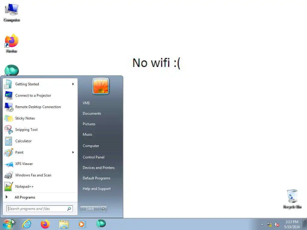
Task: Launch the Paint palette icon
Action: pos(9,152)
